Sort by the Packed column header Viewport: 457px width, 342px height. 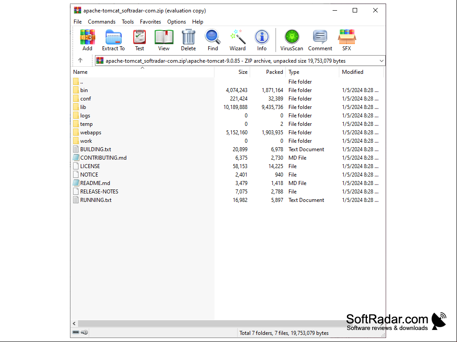click(268, 72)
